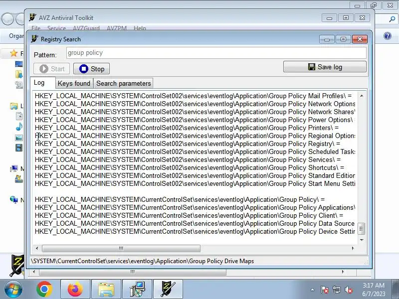Click the Downloads folder icon in Explorer sidebar
This screenshot has width=399, height=299.
19,74
